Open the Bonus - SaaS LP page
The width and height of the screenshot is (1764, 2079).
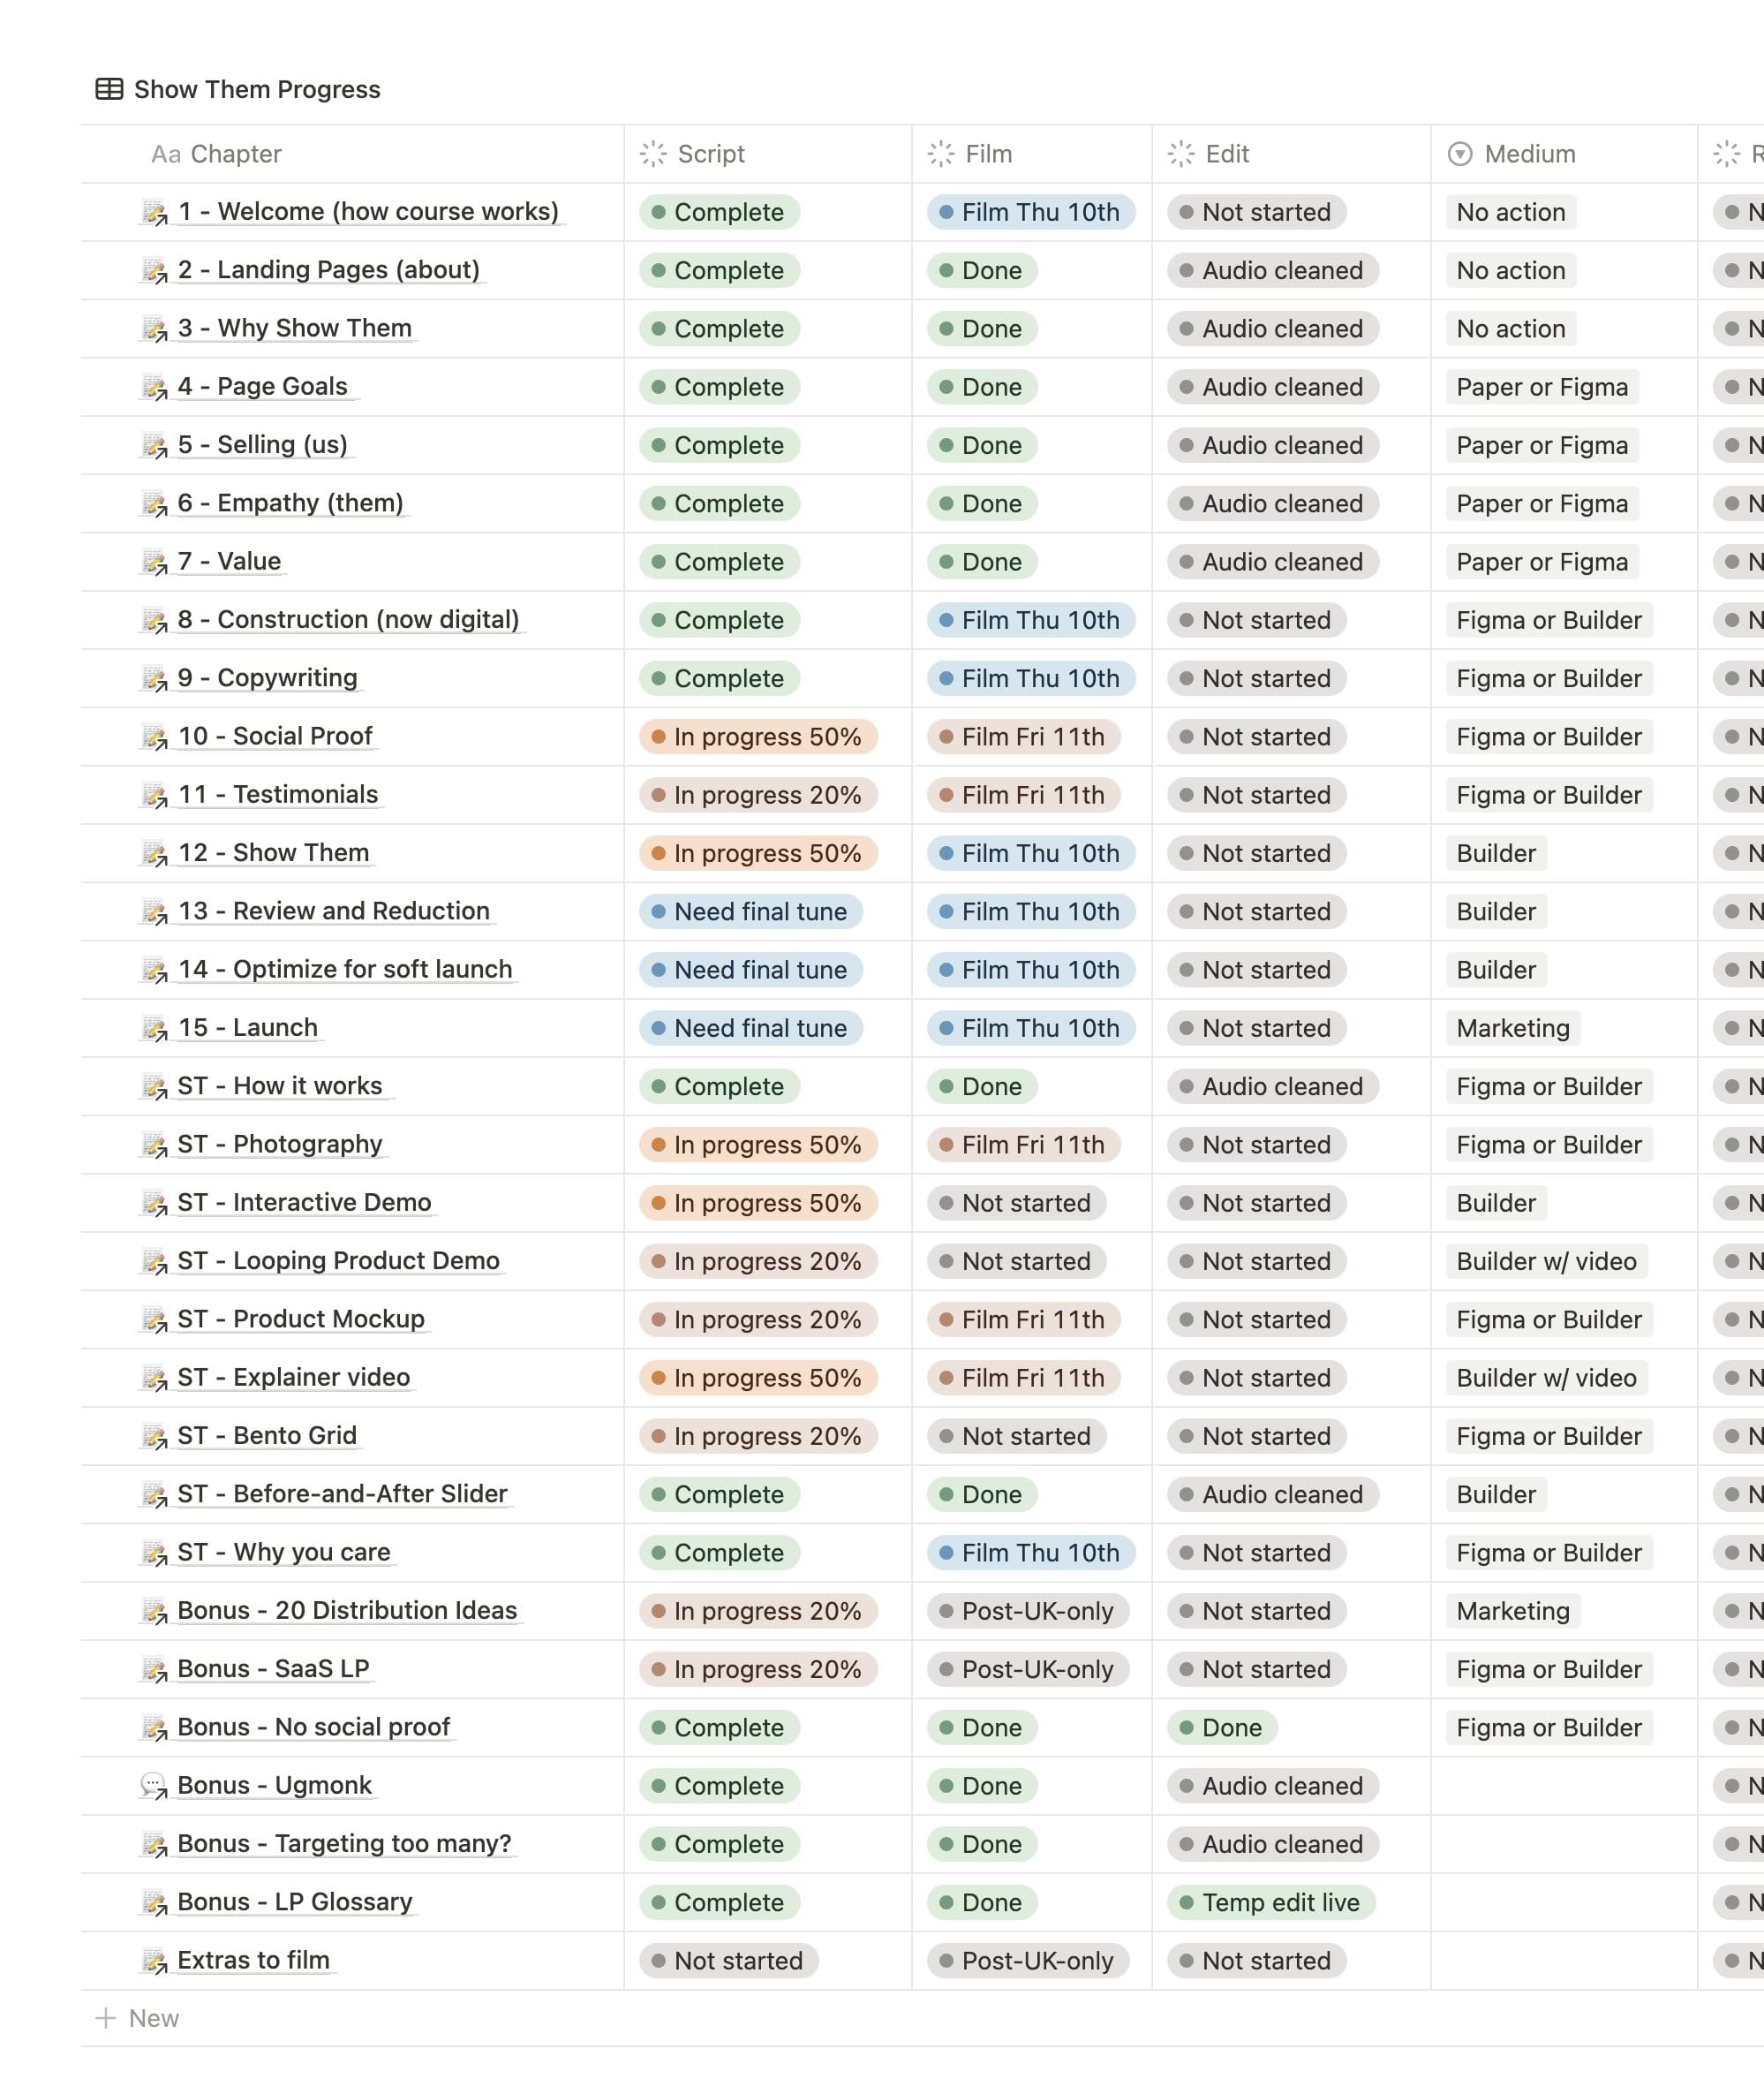(273, 1669)
